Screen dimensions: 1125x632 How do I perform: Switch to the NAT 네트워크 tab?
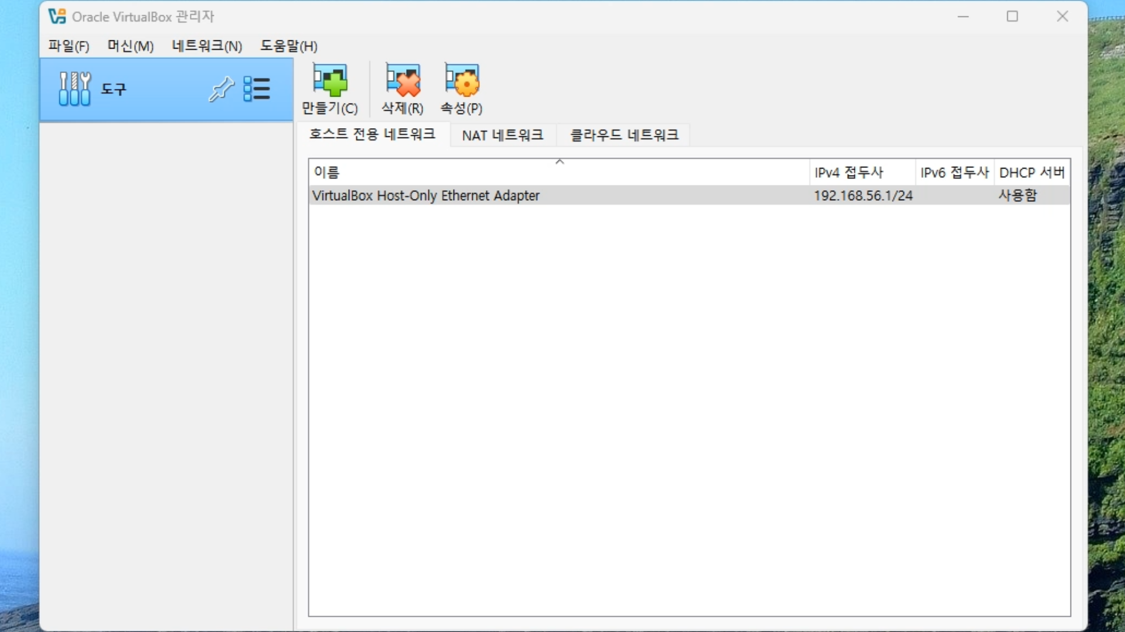[503, 135]
